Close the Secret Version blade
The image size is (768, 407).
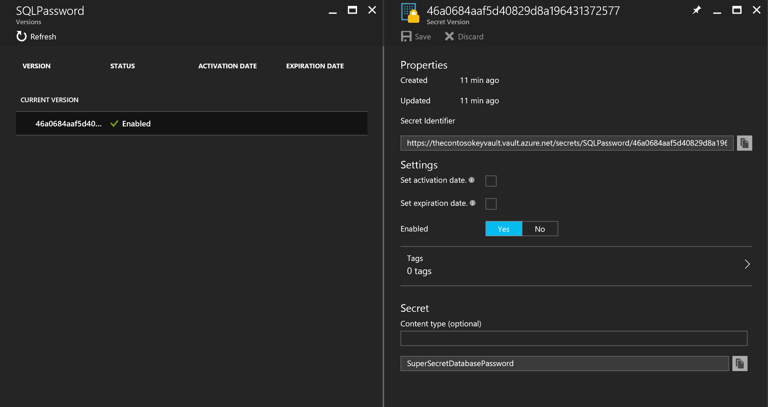click(x=756, y=10)
